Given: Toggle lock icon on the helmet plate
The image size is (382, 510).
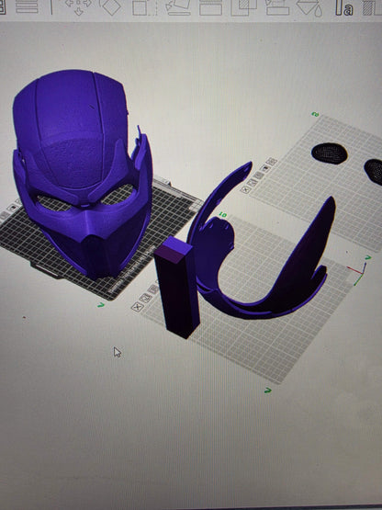Looking at the screenshot, I should pos(12,208).
